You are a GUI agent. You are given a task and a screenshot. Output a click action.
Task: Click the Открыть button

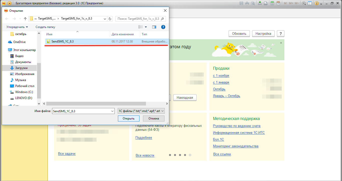[129, 118]
